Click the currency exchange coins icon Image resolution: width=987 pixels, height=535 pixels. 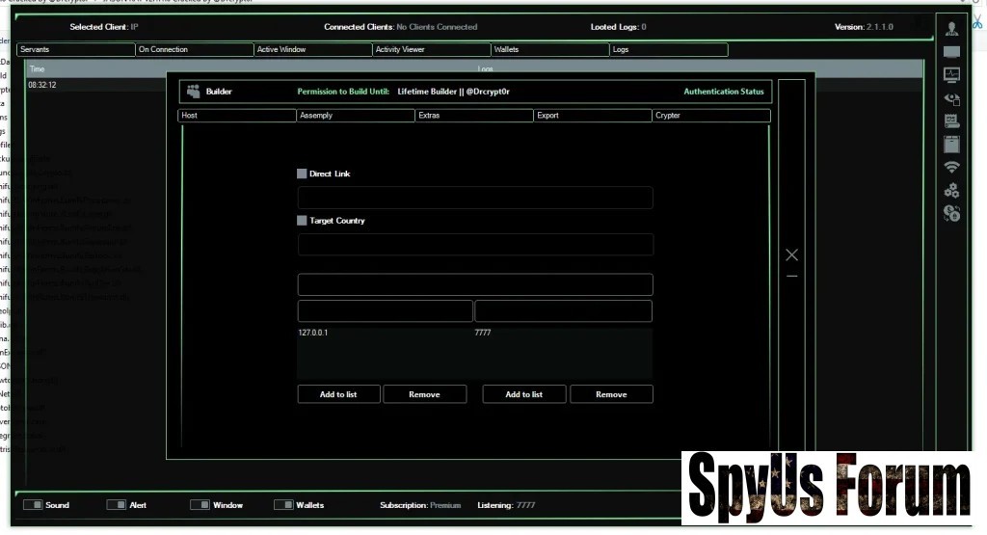click(951, 213)
